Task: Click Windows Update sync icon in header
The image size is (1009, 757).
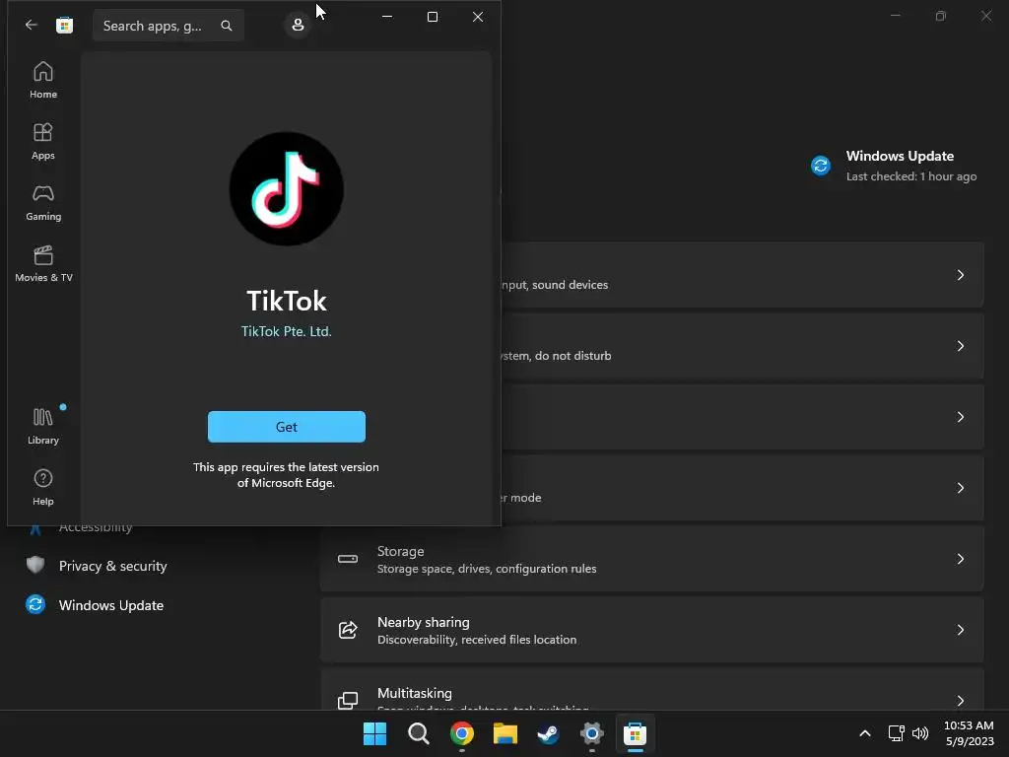Action: click(x=821, y=166)
